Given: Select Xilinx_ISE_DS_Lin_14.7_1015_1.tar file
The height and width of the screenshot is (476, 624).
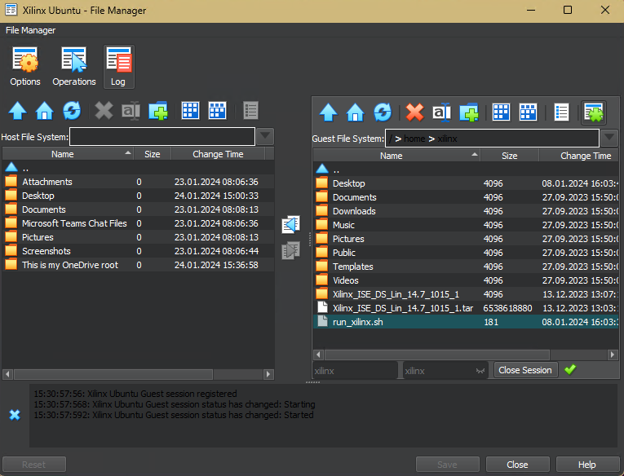Looking at the screenshot, I should click(466, 308).
